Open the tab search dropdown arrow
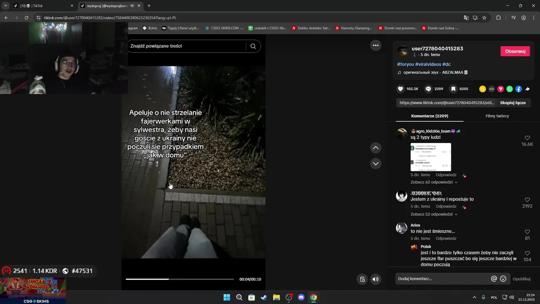540x304 pixels. (x=5, y=6)
